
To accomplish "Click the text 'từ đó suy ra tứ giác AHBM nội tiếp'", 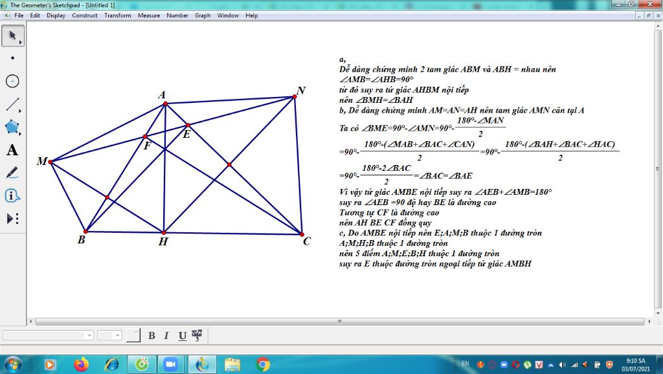I will click(x=404, y=89).
